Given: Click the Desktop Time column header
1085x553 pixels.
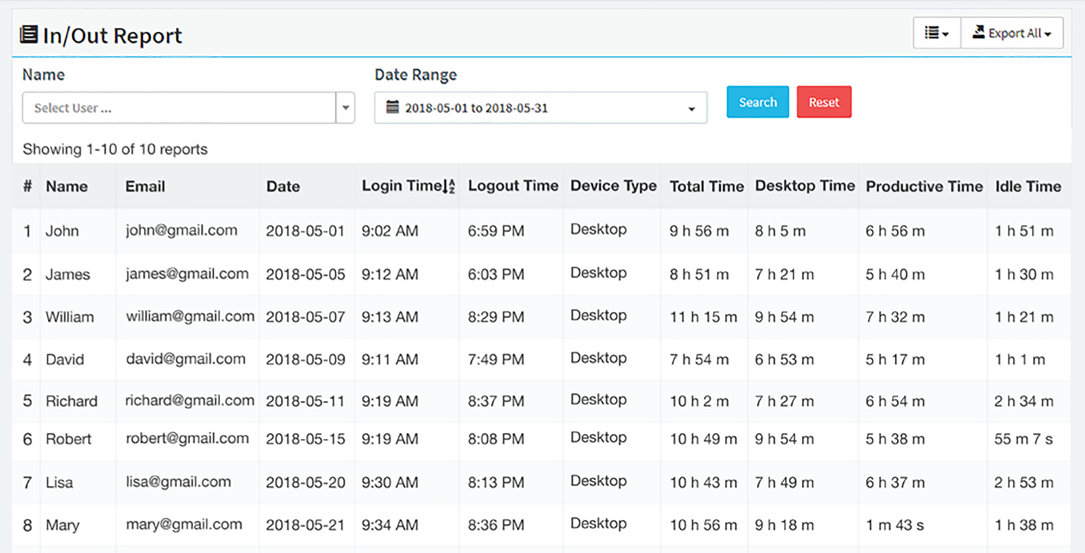Looking at the screenshot, I should pyautogui.click(x=805, y=186).
